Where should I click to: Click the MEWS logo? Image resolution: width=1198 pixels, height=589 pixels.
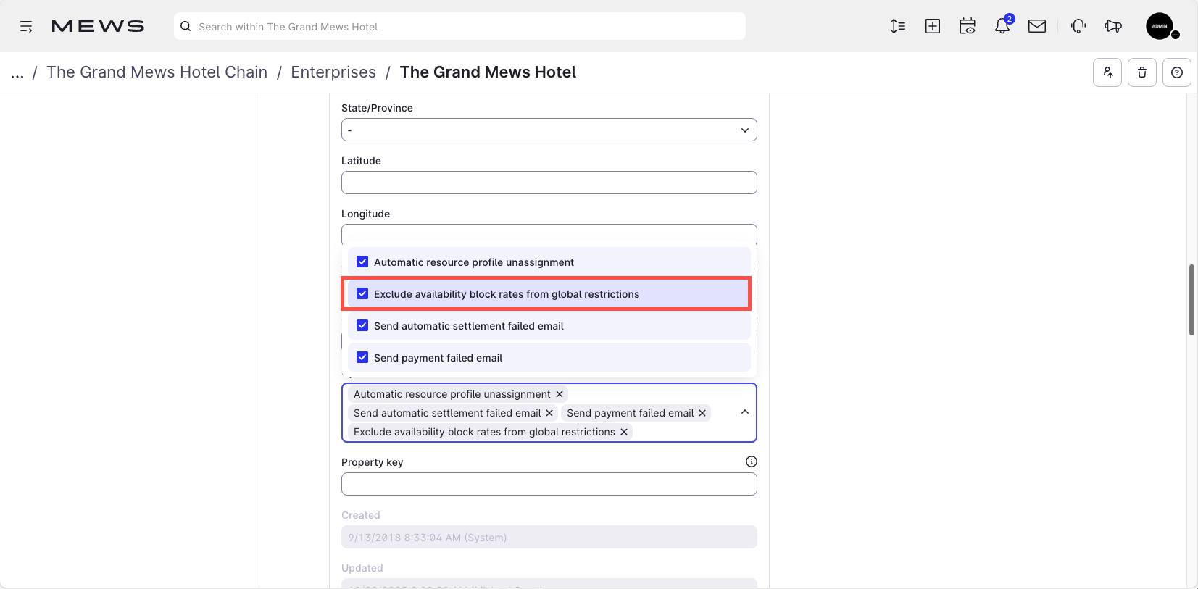pyautogui.click(x=98, y=27)
